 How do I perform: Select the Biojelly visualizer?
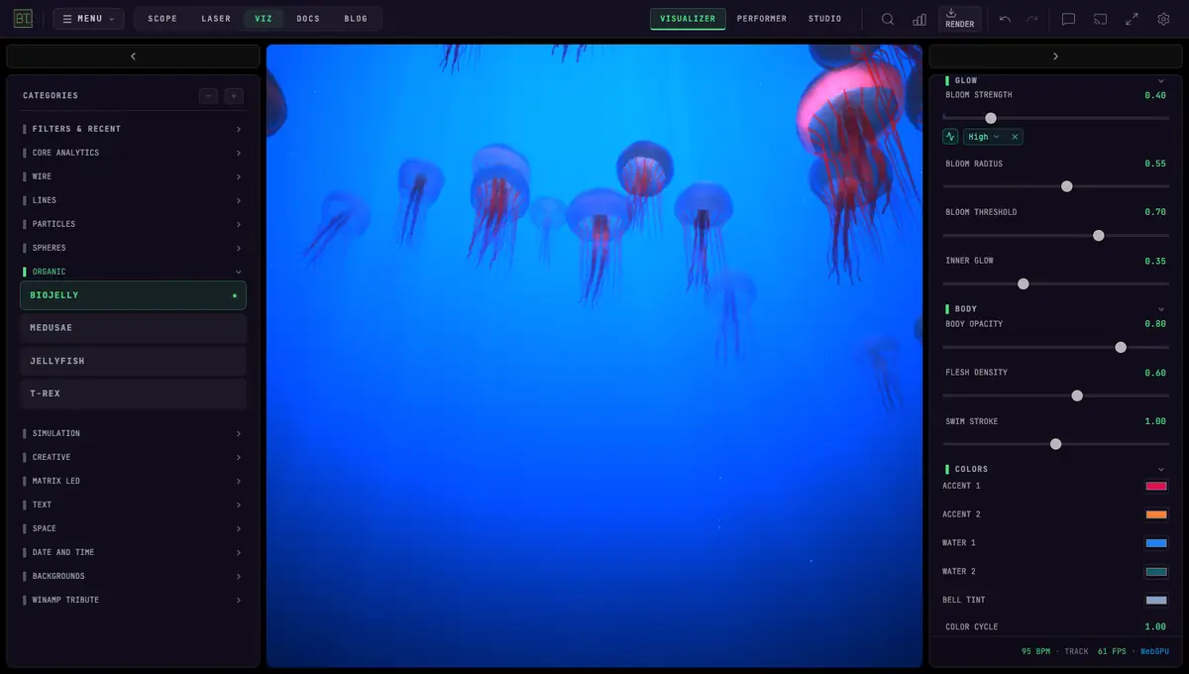[133, 295]
